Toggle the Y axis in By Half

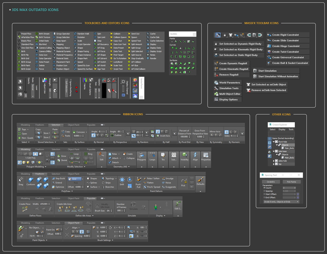point(162,132)
